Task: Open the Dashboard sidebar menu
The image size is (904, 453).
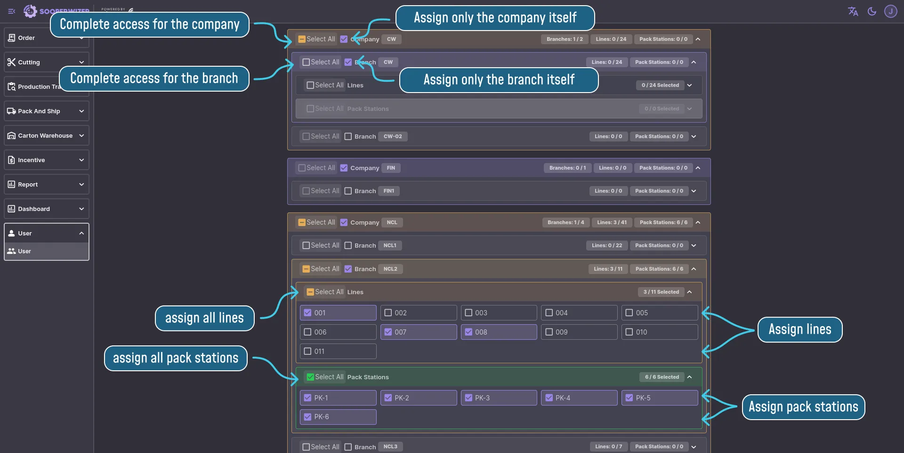Action: tap(46, 209)
